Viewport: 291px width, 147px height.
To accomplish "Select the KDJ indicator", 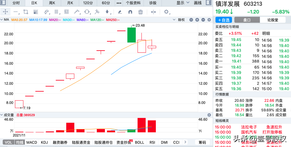I will 44,143.
